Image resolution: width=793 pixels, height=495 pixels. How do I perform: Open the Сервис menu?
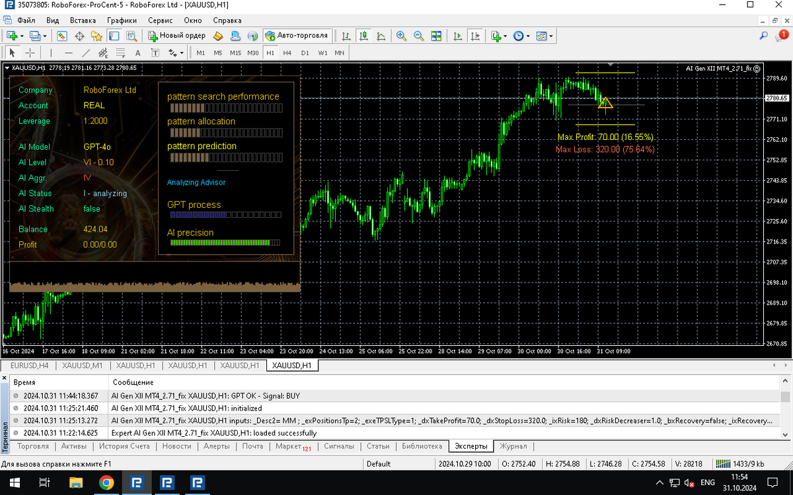click(161, 20)
